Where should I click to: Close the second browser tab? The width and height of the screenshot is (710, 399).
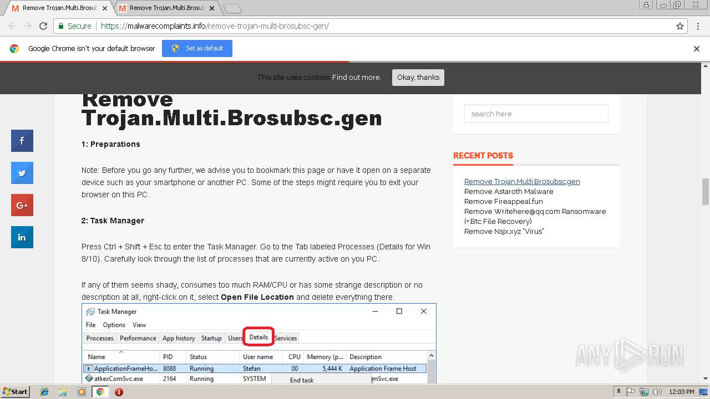pos(212,8)
